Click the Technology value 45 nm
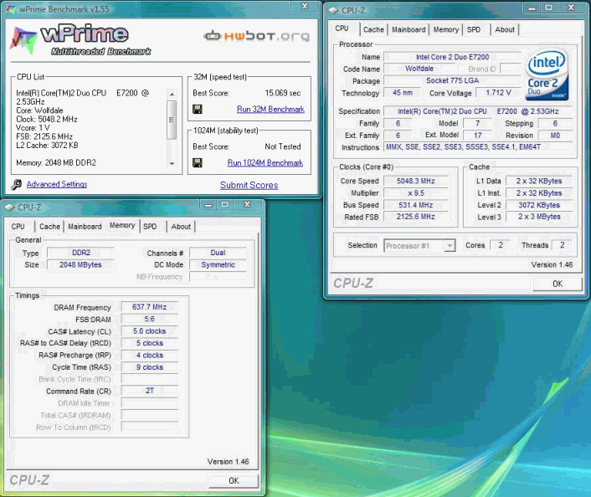 click(403, 93)
